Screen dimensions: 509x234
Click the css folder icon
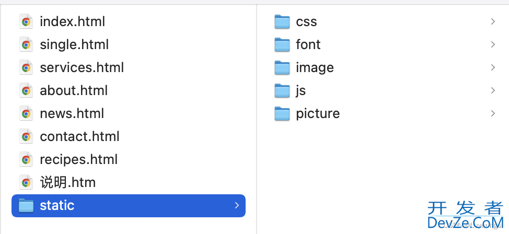(282, 22)
